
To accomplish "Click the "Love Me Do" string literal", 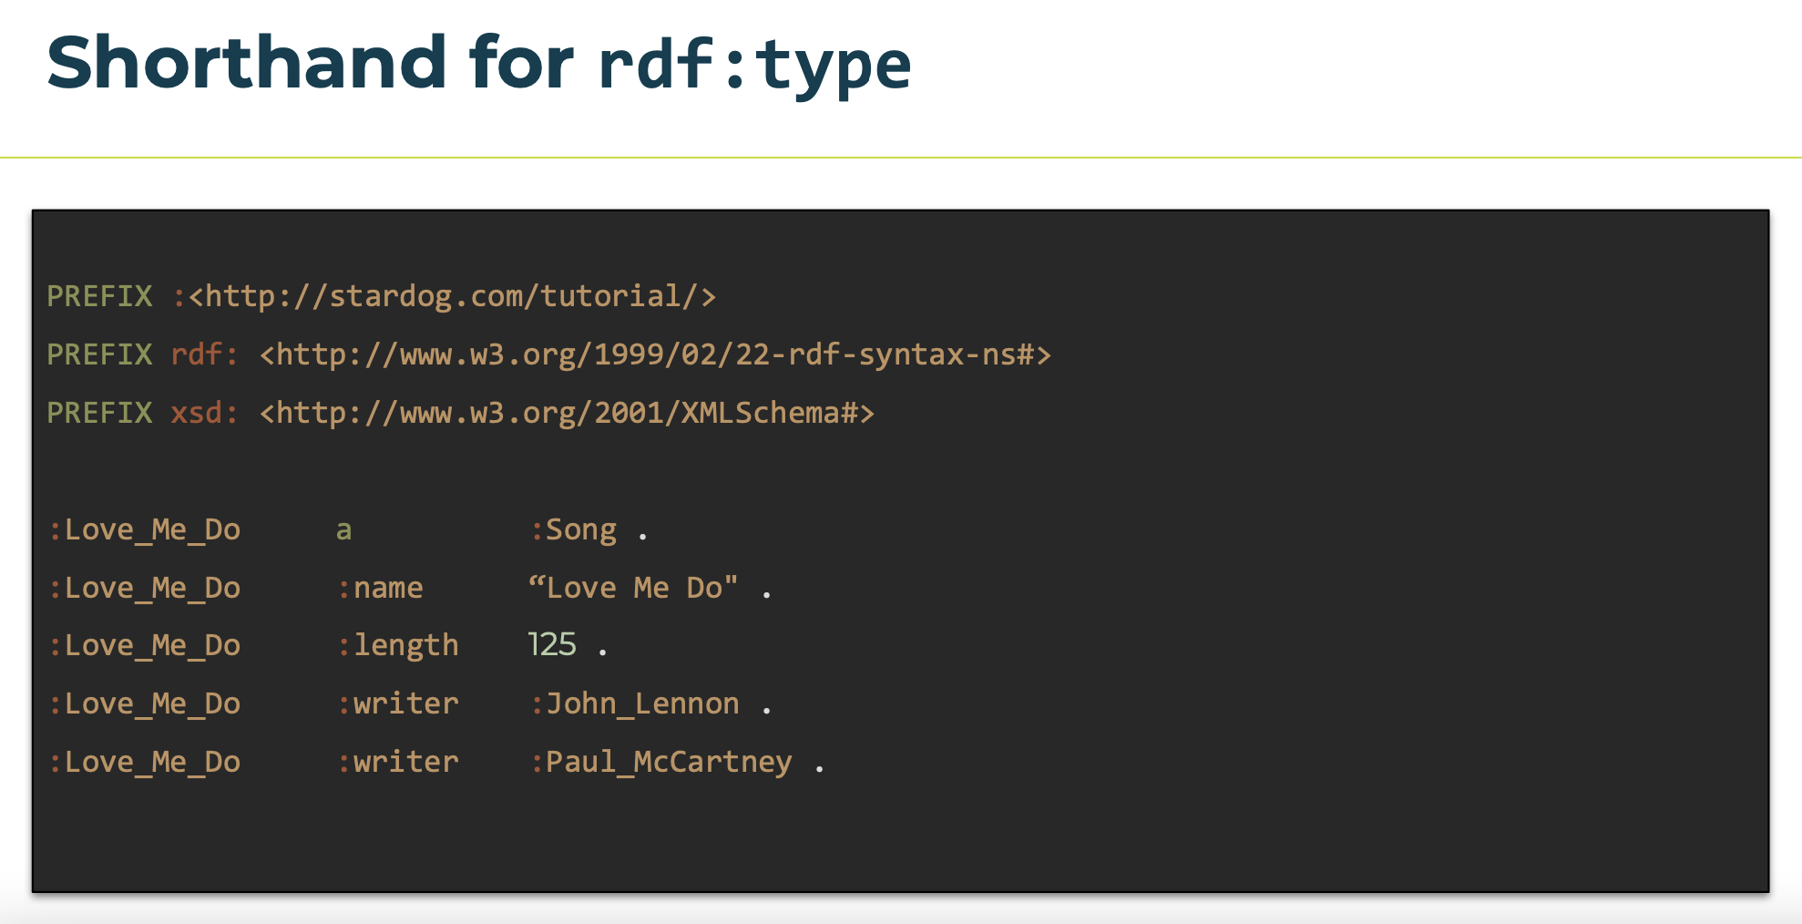I will 633,588.
